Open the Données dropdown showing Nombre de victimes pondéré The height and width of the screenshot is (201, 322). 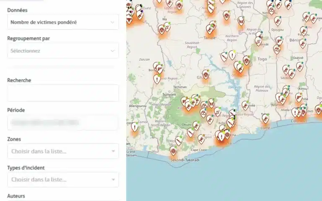pyautogui.click(x=63, y=22)
